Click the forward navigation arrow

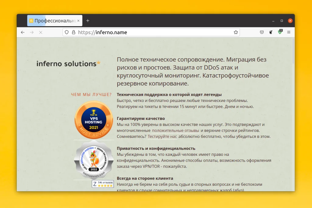point(32,32)
